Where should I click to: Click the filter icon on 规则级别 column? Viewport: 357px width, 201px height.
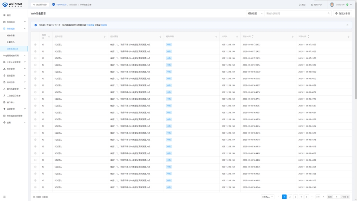click(216, 37)
